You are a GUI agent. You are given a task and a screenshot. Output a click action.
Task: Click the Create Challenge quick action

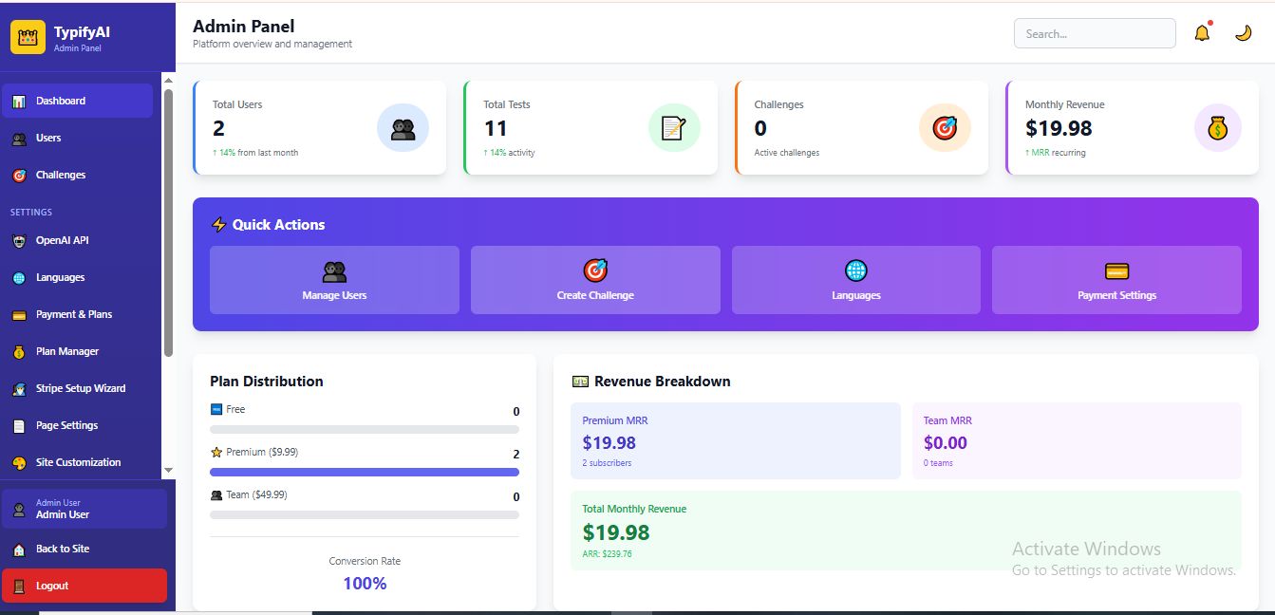click(x=595, y=280)
